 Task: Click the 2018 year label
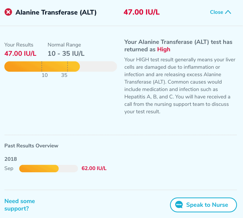tap(10, 159)
